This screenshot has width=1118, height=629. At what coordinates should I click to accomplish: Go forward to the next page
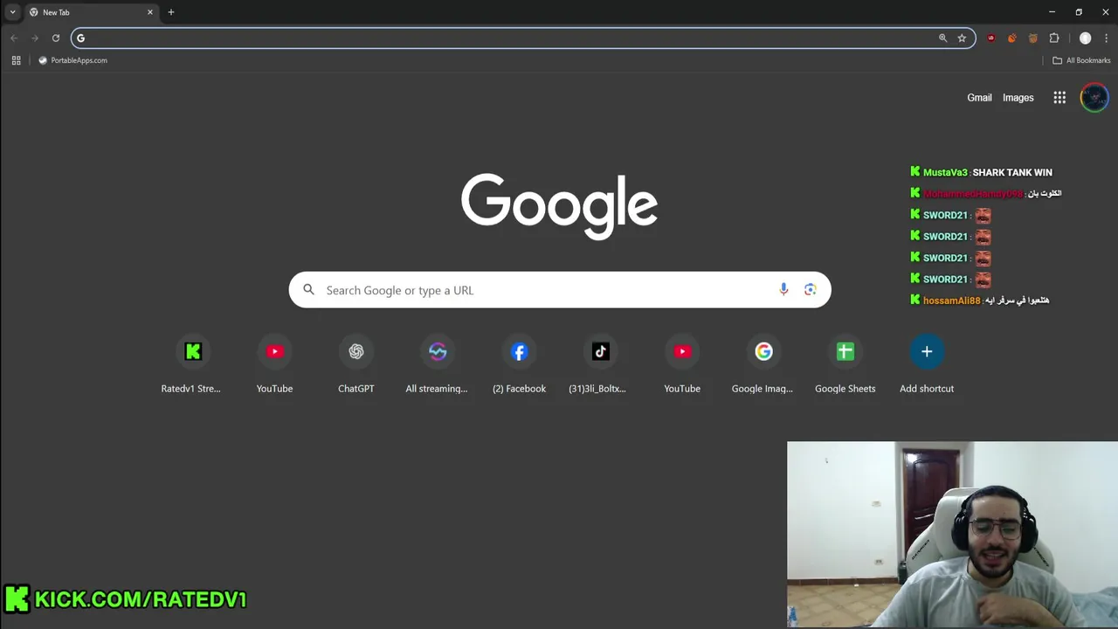pos(34,38)
